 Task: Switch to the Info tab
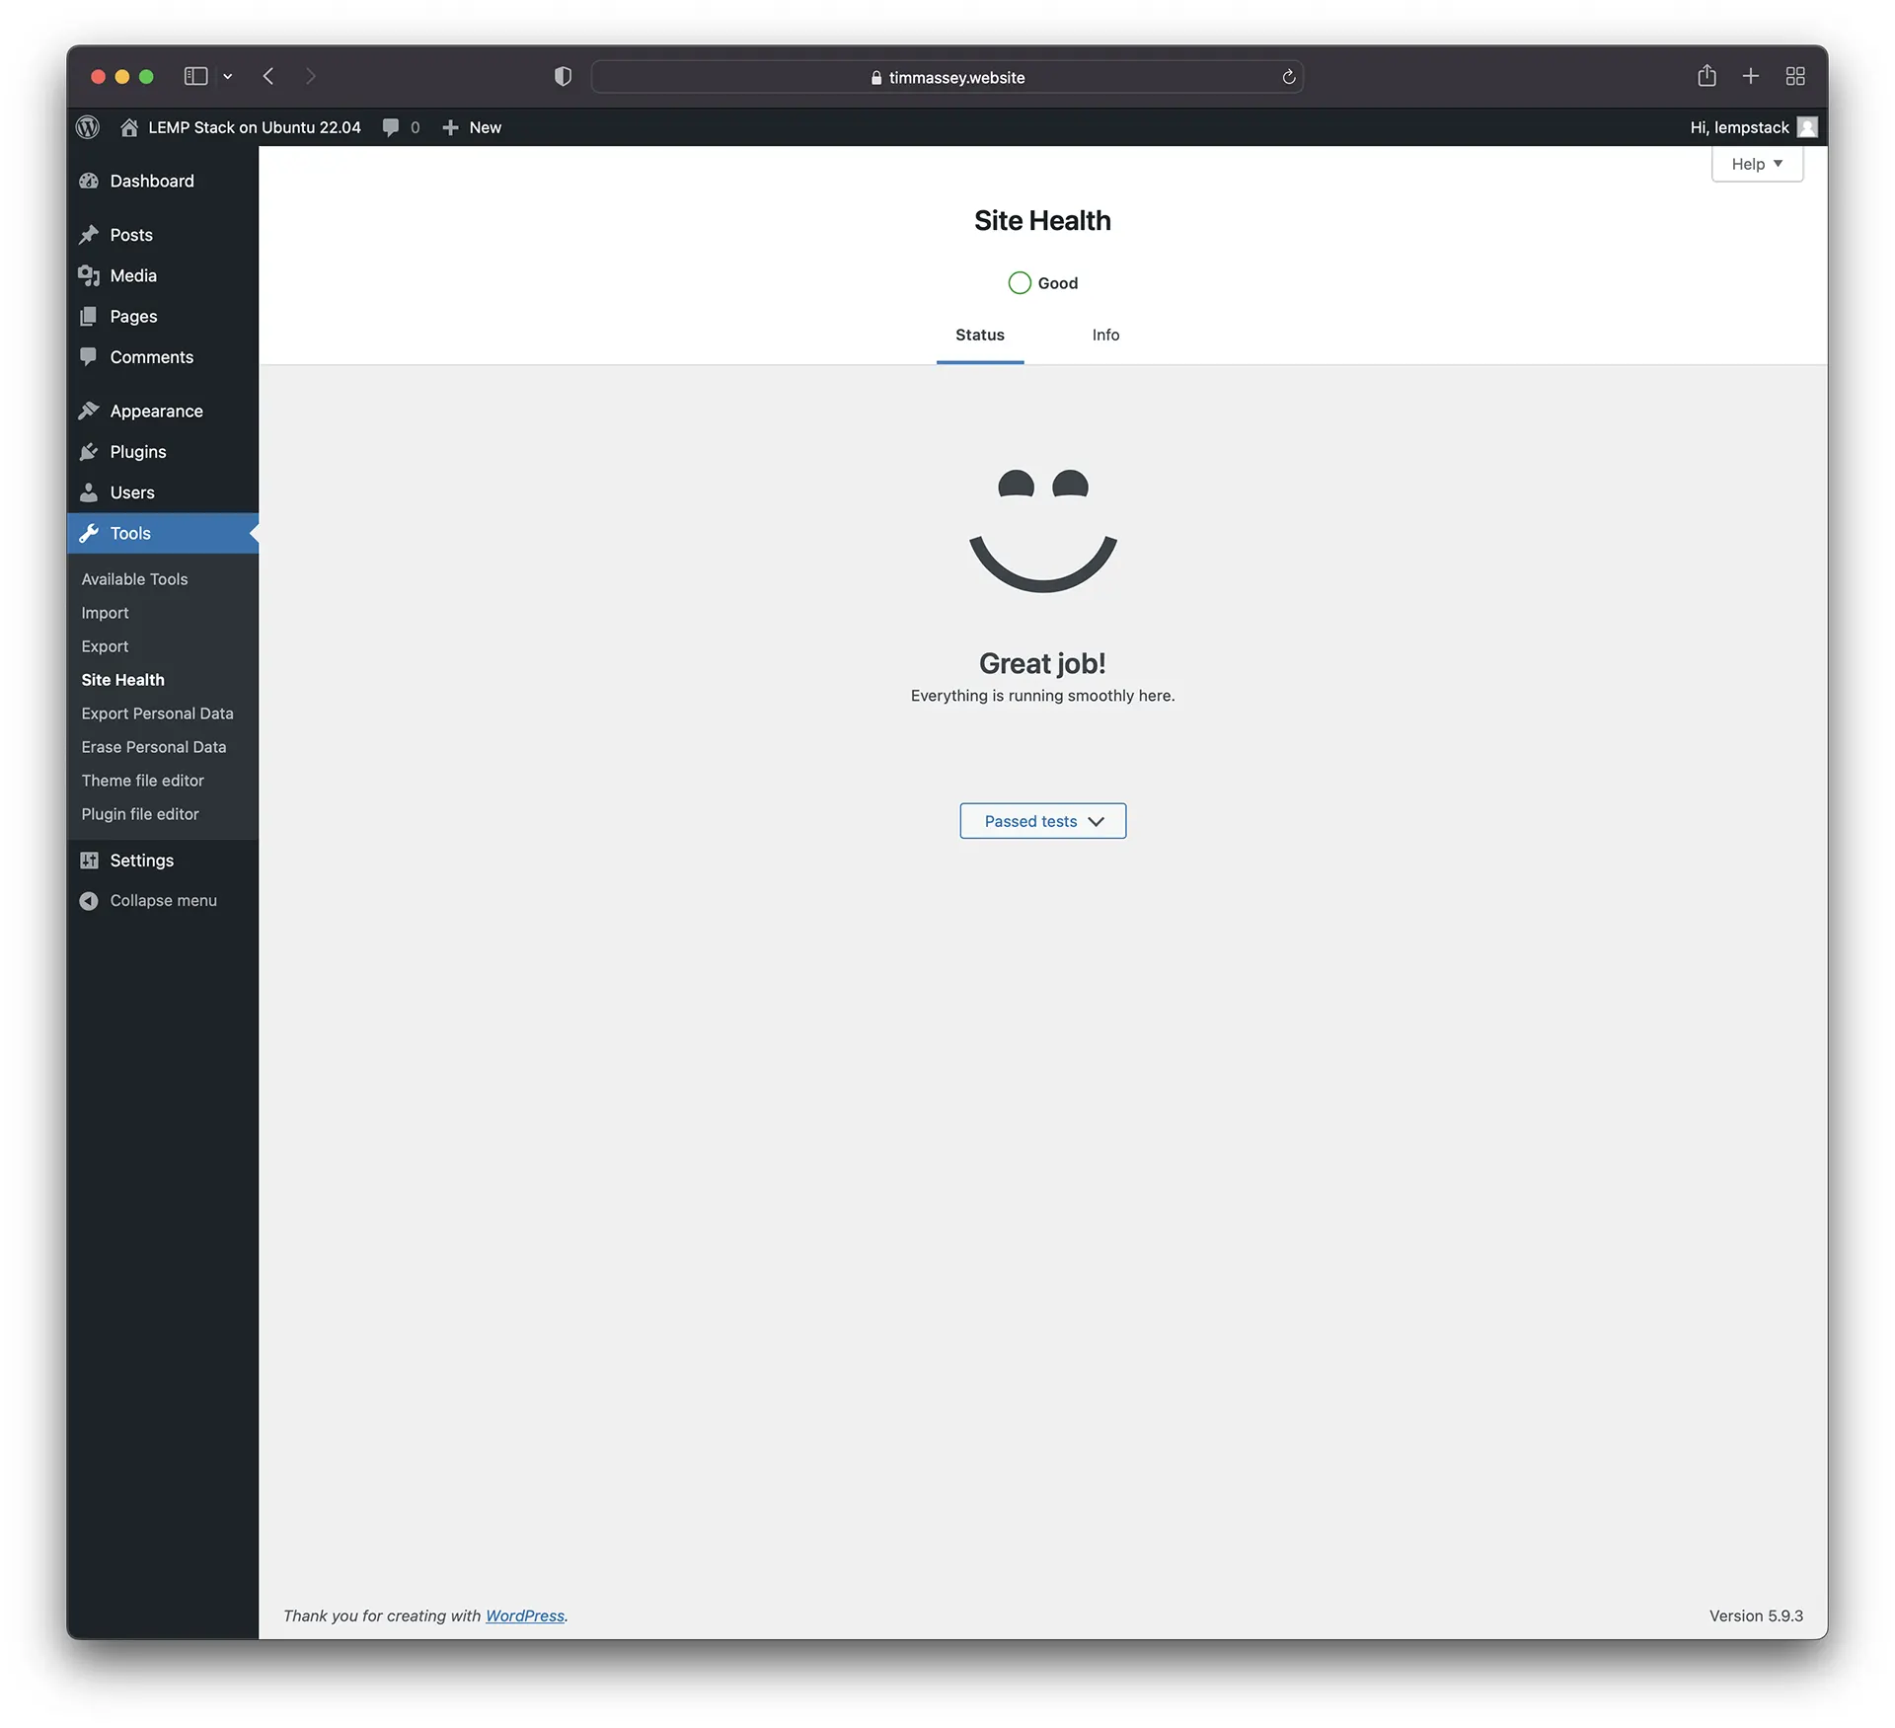(1105, 335)
